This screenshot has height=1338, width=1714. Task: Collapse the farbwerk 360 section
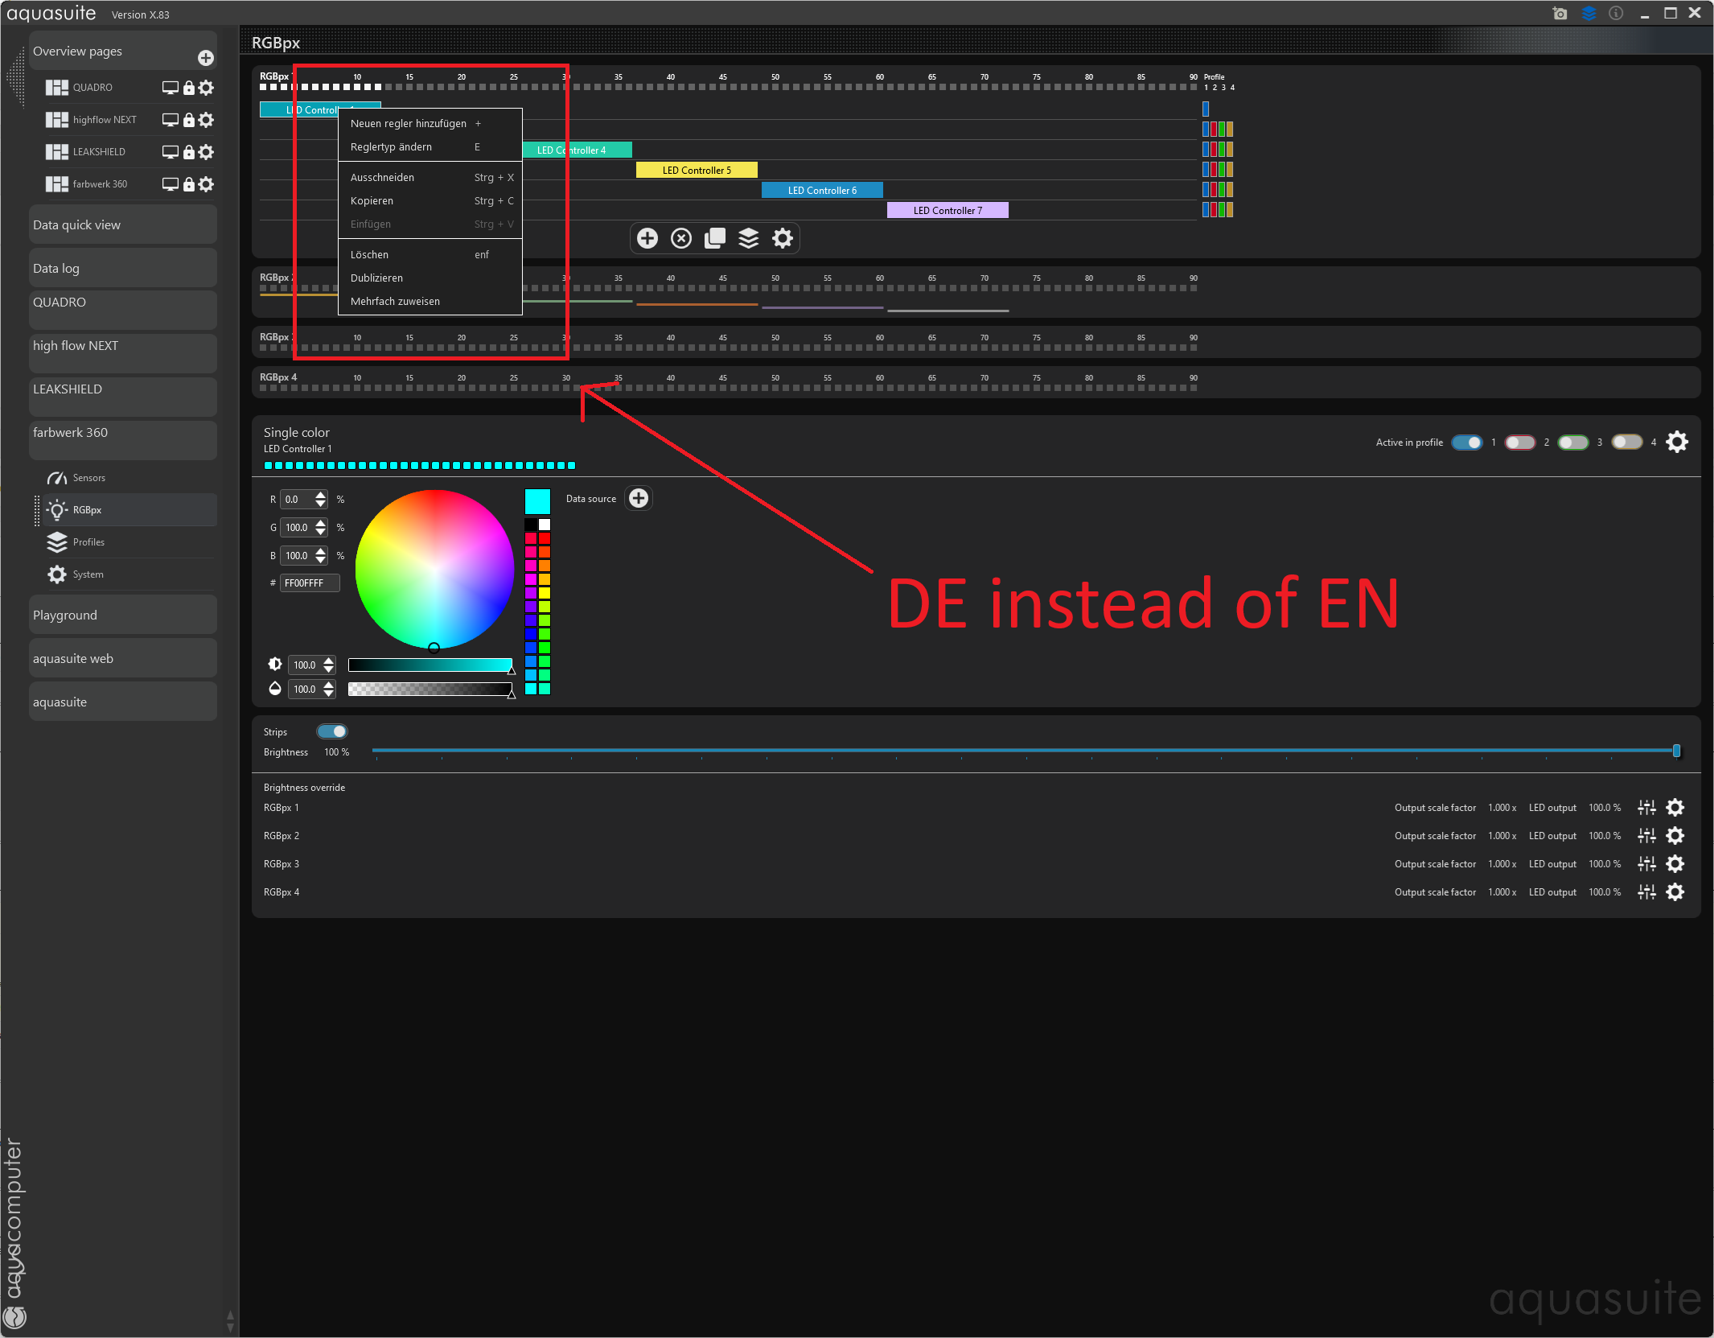point(122,433)
